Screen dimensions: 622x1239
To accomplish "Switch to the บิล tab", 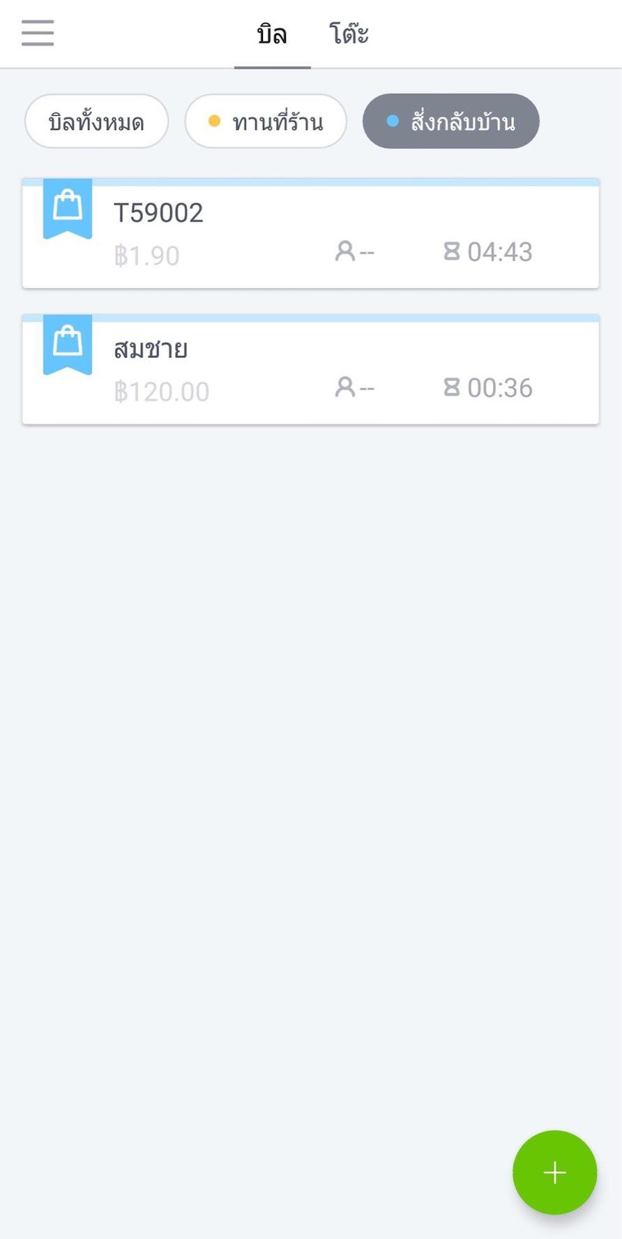I will coord(272,34).
